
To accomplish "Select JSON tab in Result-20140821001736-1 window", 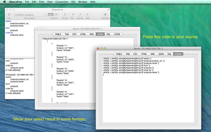I will (161, 54).
